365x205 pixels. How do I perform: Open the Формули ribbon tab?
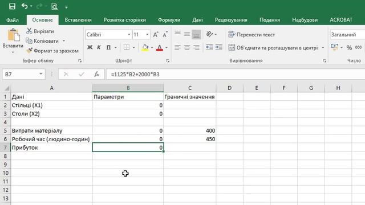[169, 20]
